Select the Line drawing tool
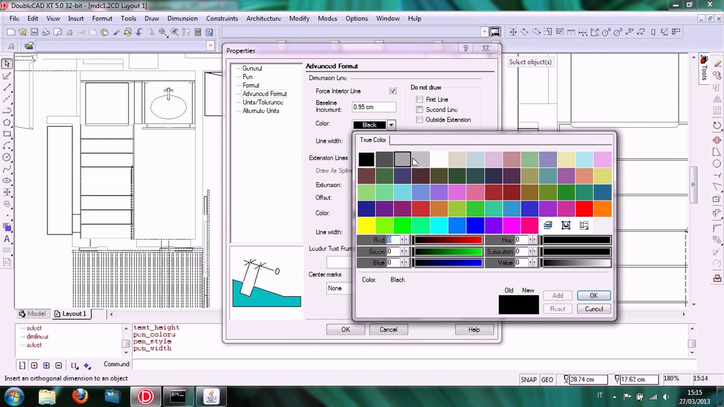724x407 pixels. [7, 87]
